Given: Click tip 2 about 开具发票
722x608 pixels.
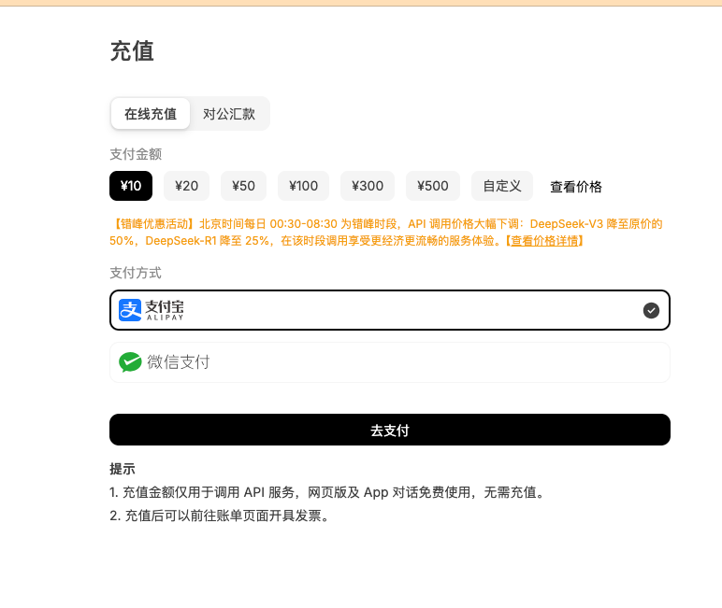Looking at the screenshot, I should pos(220,516).
